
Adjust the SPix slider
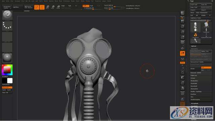[182, 17]
